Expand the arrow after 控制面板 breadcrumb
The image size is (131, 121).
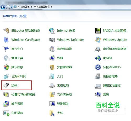pos(32,7)
